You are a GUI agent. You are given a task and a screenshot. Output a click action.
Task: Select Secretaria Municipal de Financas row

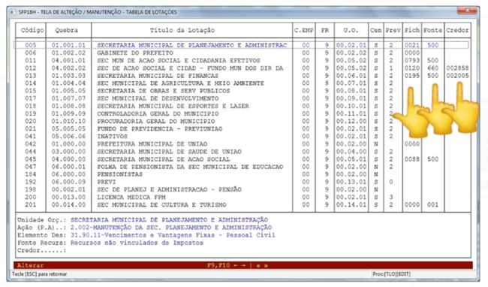point(242,76)
